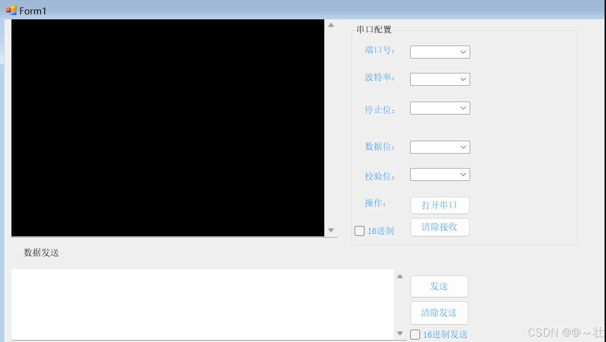Screen dimensions: 606x342
Task: Click the 波特率 label
Action: pos(380,77)
